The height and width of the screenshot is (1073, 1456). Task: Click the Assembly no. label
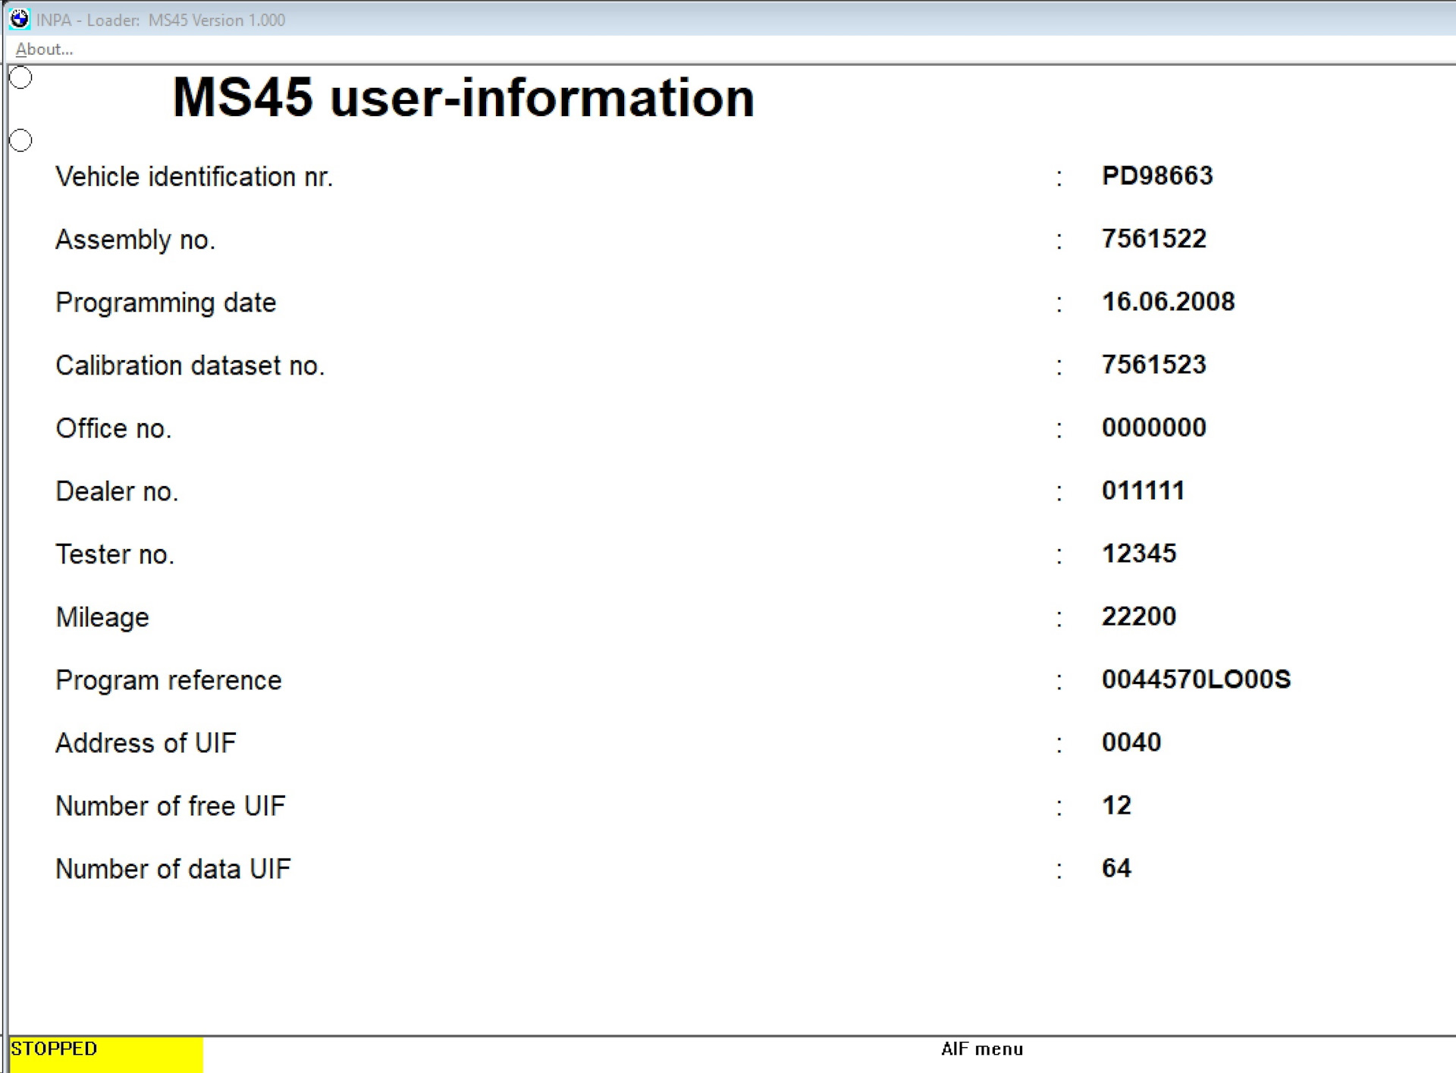[x=136, y=240]
